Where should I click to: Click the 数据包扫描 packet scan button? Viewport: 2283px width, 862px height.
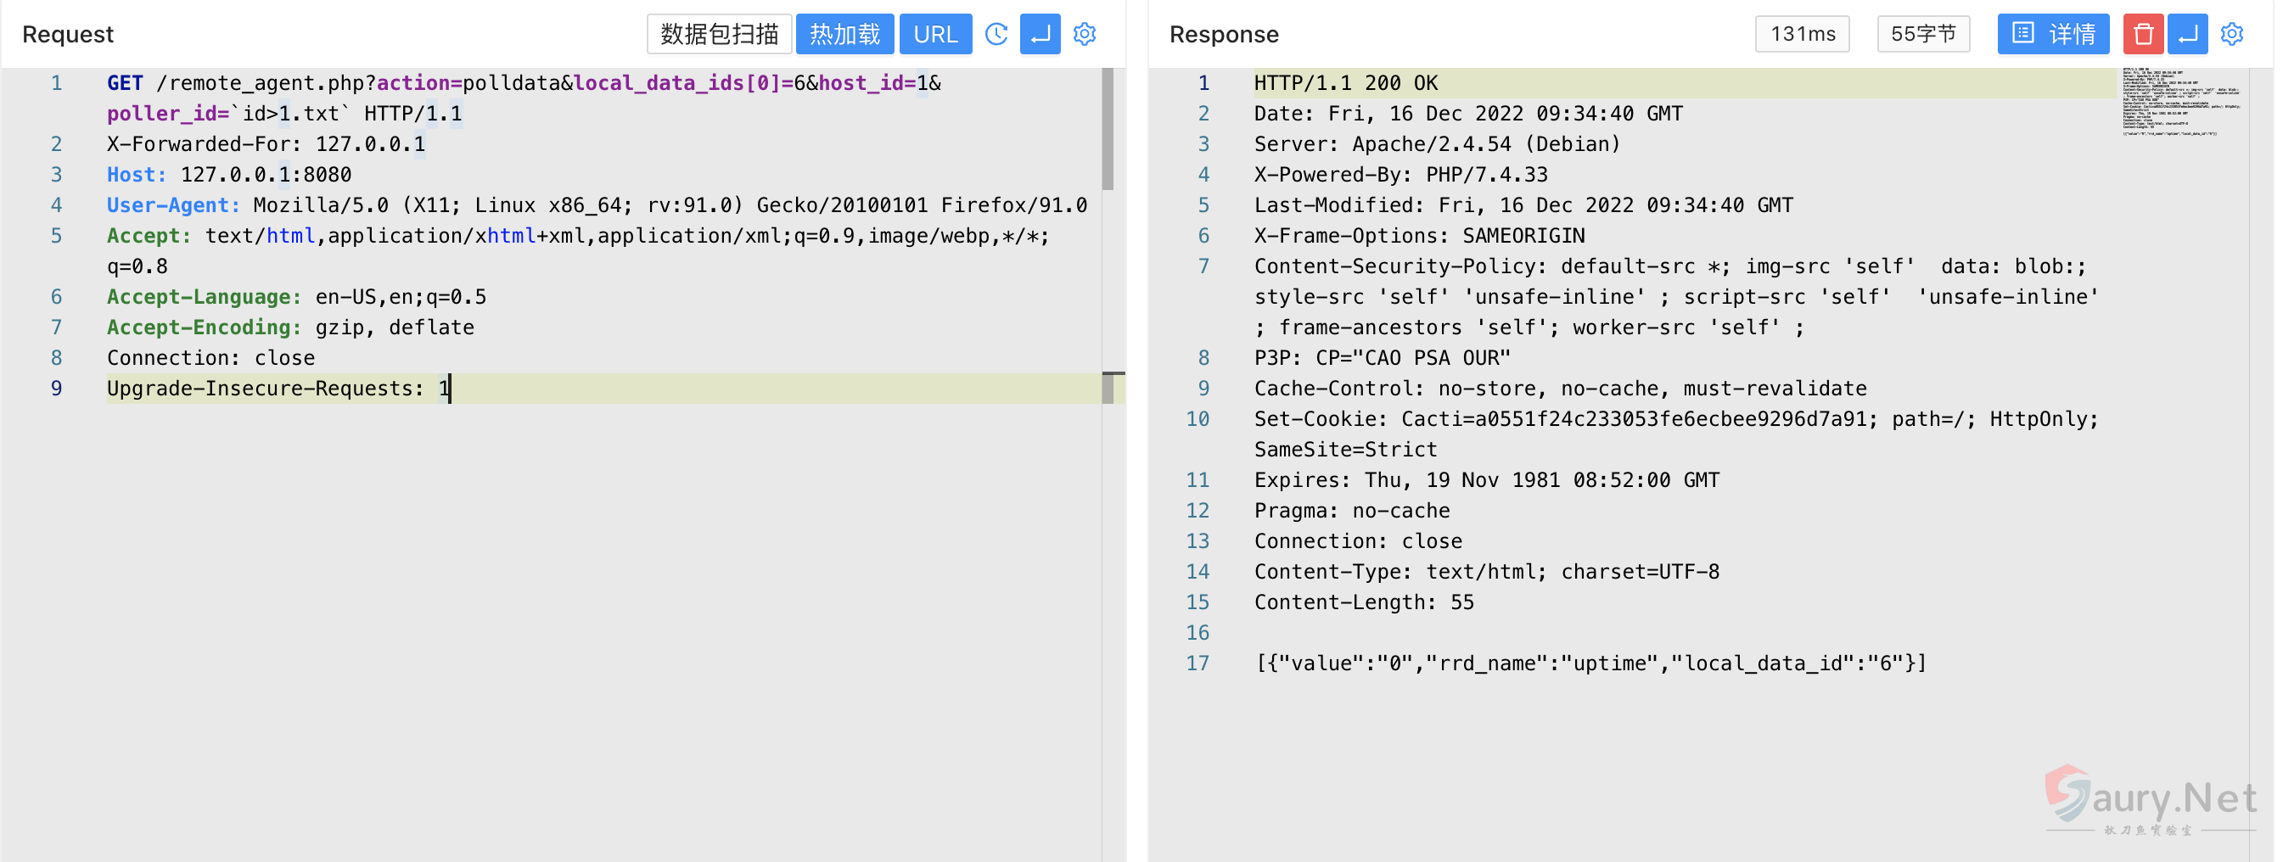point(719,35)
